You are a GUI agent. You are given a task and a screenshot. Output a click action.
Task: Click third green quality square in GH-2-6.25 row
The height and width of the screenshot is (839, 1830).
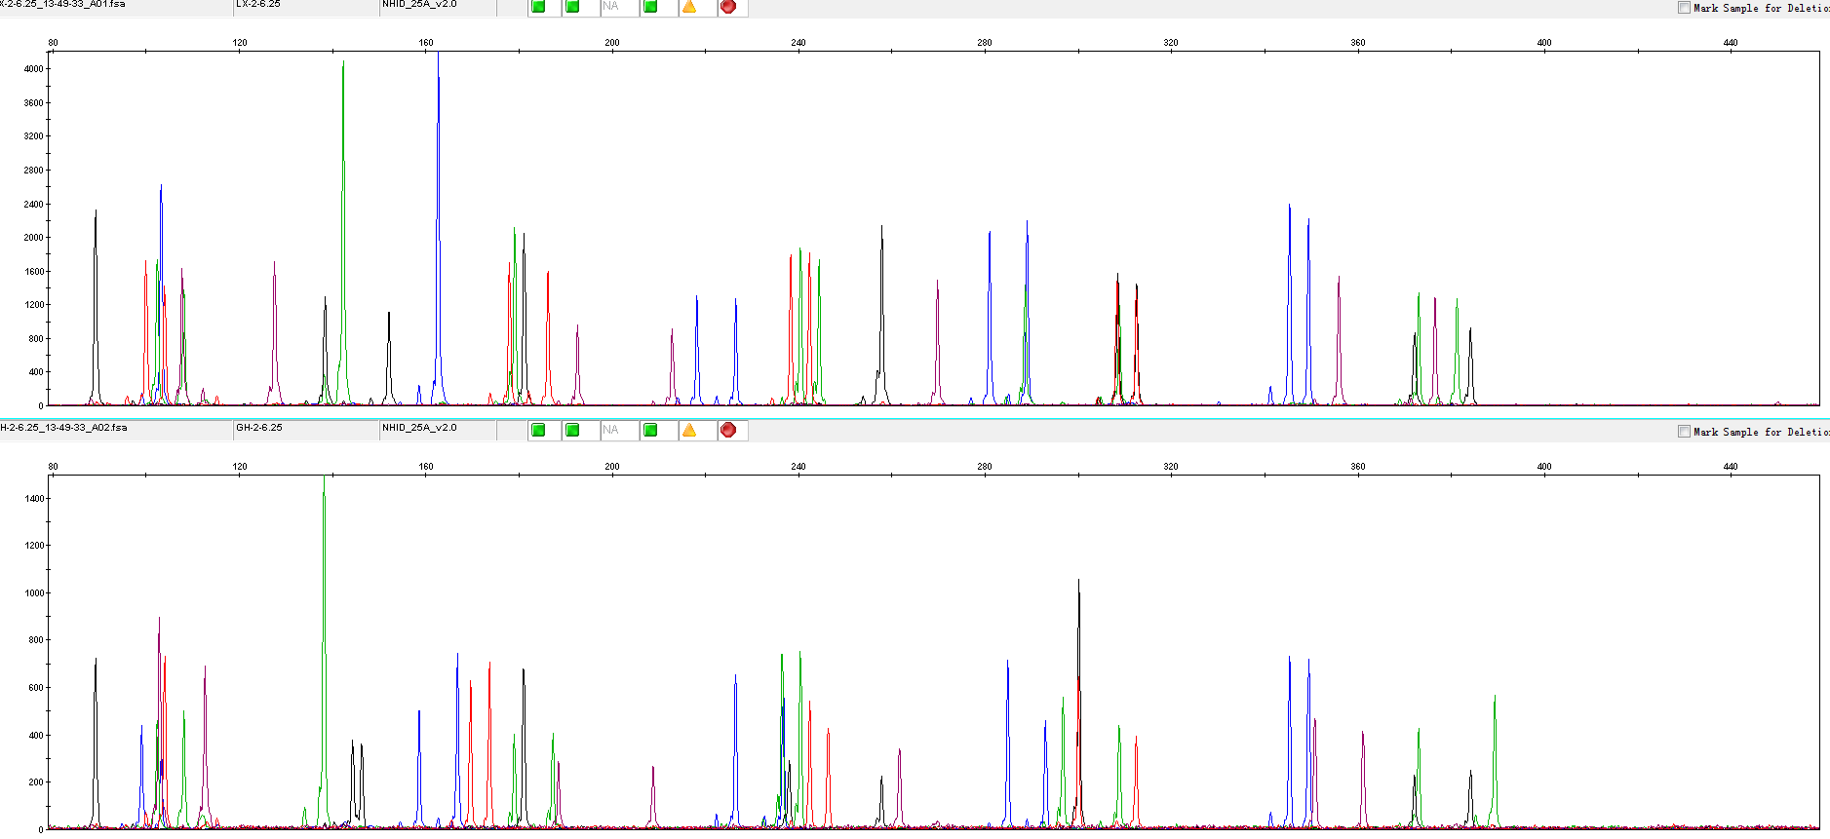click(650, 430)
